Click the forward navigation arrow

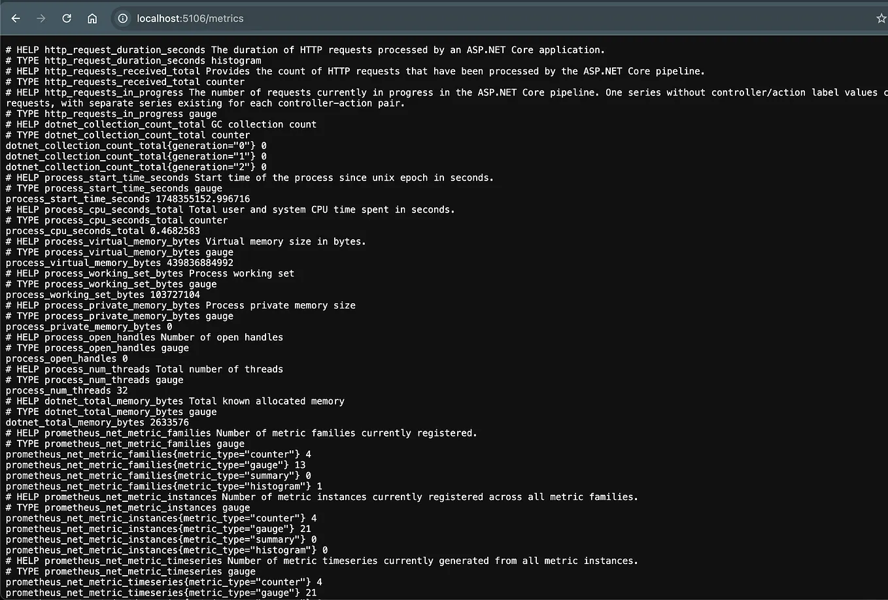41,18
